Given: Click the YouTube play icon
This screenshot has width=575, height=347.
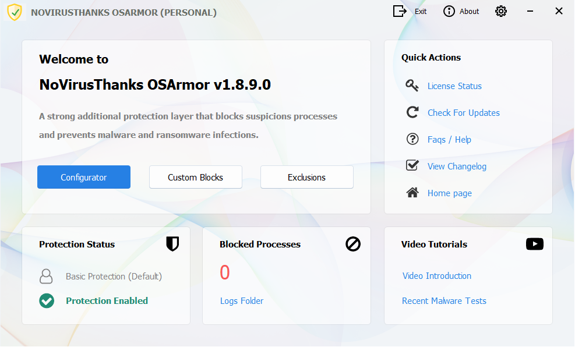Looking at the screenshot, I should (x=534, y=245).
